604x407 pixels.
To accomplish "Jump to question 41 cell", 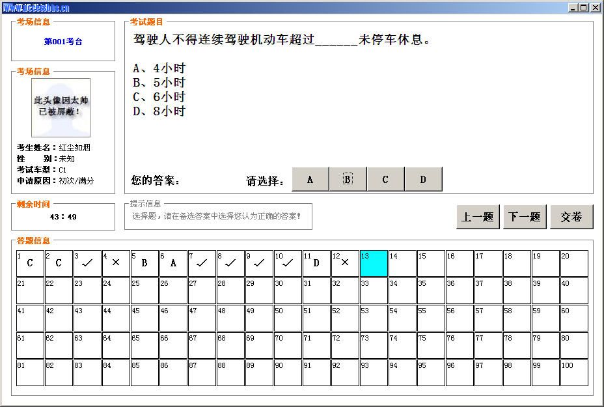I will pos(30,318).
